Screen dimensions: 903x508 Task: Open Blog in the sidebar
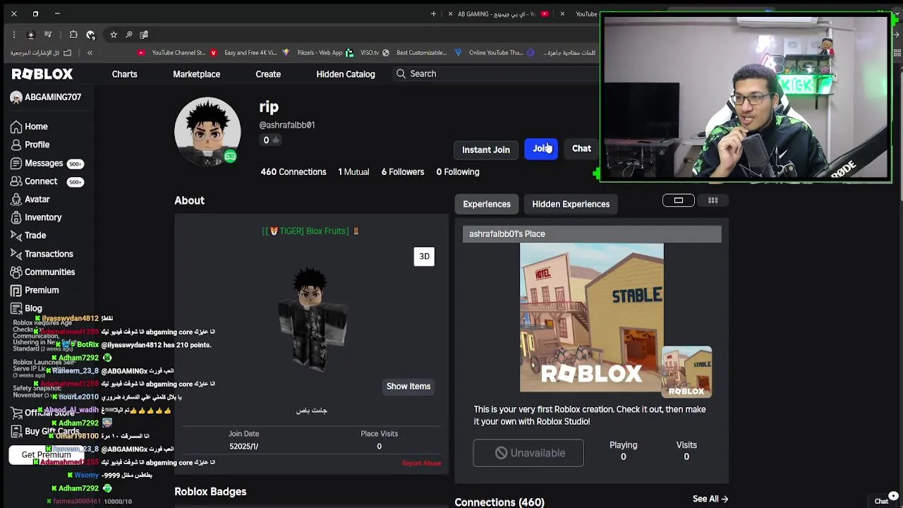(x=26, y=308)
